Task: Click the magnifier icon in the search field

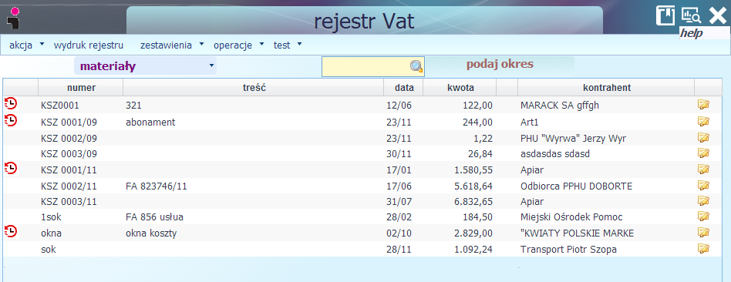Action: point(416,67)
